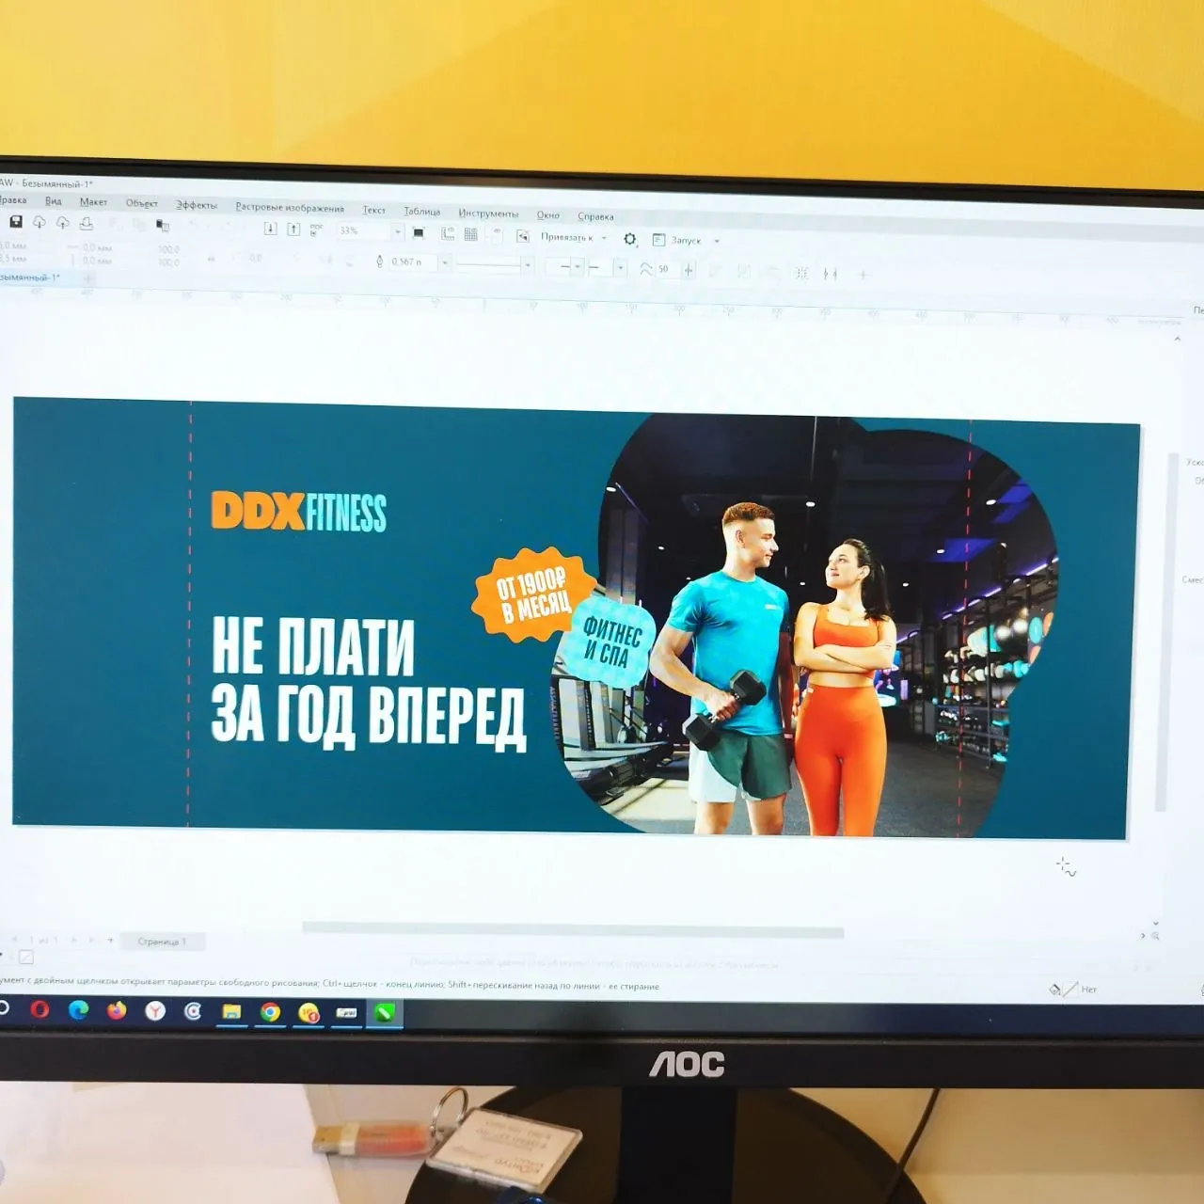Click the horizontal scrollbar below canvas

(573, 930)
